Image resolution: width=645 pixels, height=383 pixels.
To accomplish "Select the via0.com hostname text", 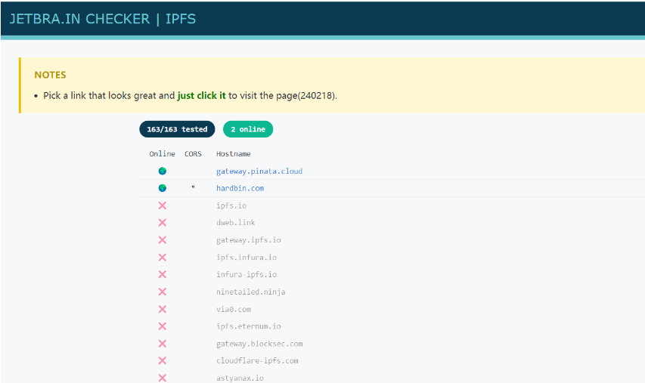I will coord(234,309).
